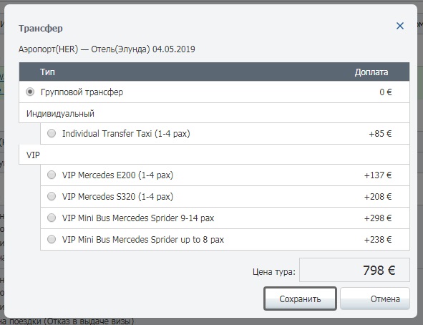Image resolution: width=423 pixels, height=325 pixels.
Task: Click the Индивидуальный group row
Action: point(214,113)
